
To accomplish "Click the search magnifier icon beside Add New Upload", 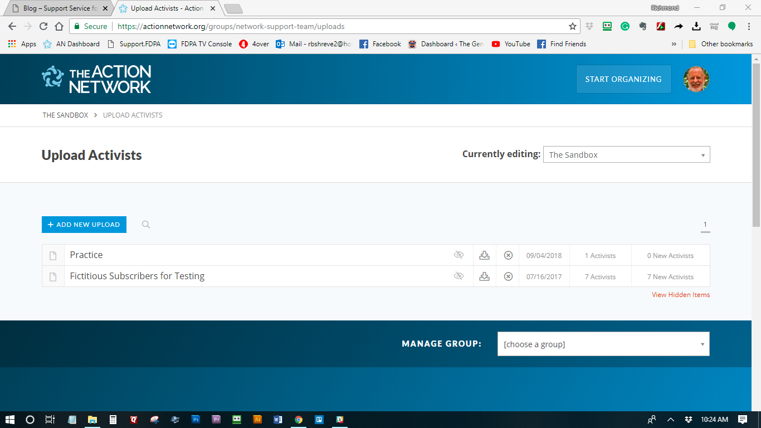I will click(146, 225).
